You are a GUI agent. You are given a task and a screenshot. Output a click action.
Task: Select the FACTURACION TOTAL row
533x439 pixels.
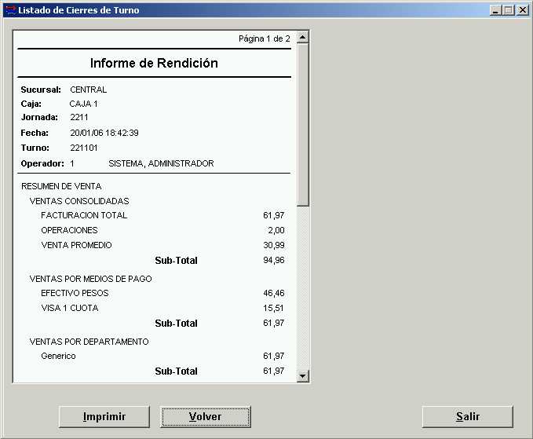point(84,215)
